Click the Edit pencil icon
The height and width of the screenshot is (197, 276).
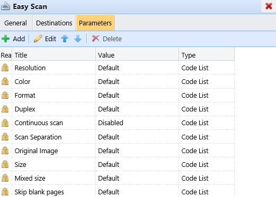point(38,39)
